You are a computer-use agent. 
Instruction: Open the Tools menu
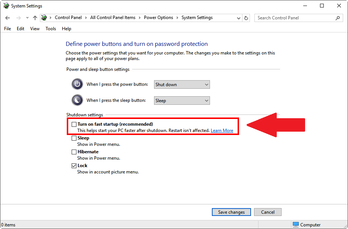tap(51, 29)
